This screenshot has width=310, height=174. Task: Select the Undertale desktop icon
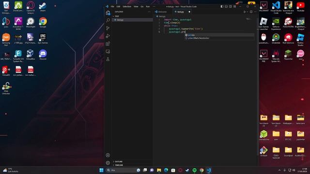point(276,39)
